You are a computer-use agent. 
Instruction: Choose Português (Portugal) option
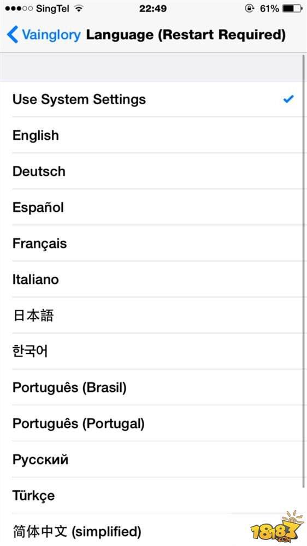click(153, 423)
